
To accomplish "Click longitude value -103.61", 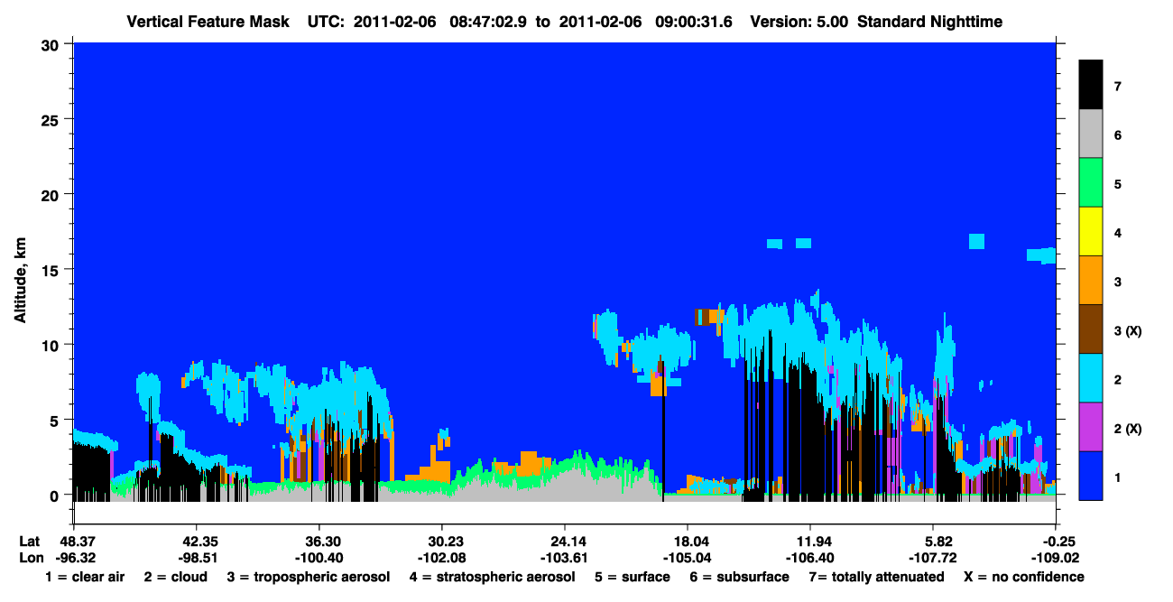I will [x=564, y=557].
